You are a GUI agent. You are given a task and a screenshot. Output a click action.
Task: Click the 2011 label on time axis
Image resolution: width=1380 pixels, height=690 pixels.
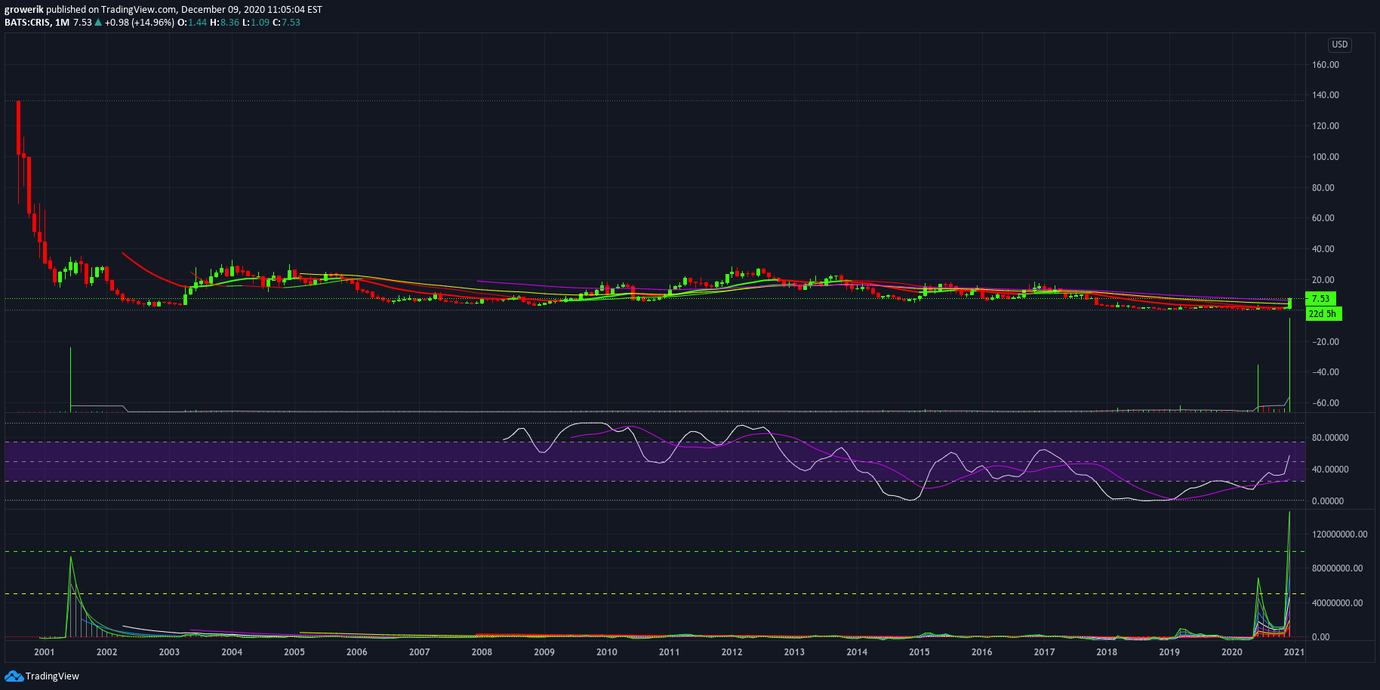pyautogui.click(x=669, y=652)
